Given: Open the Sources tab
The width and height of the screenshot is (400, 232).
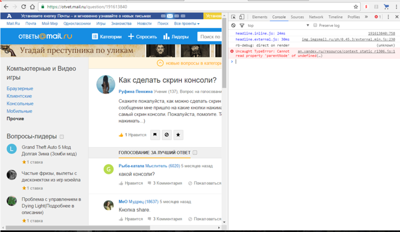Looking at the screenshot, I should click(x=297, y=17).
